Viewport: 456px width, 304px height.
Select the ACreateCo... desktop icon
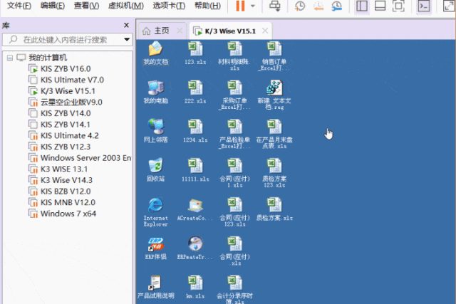tap(195, 209)
